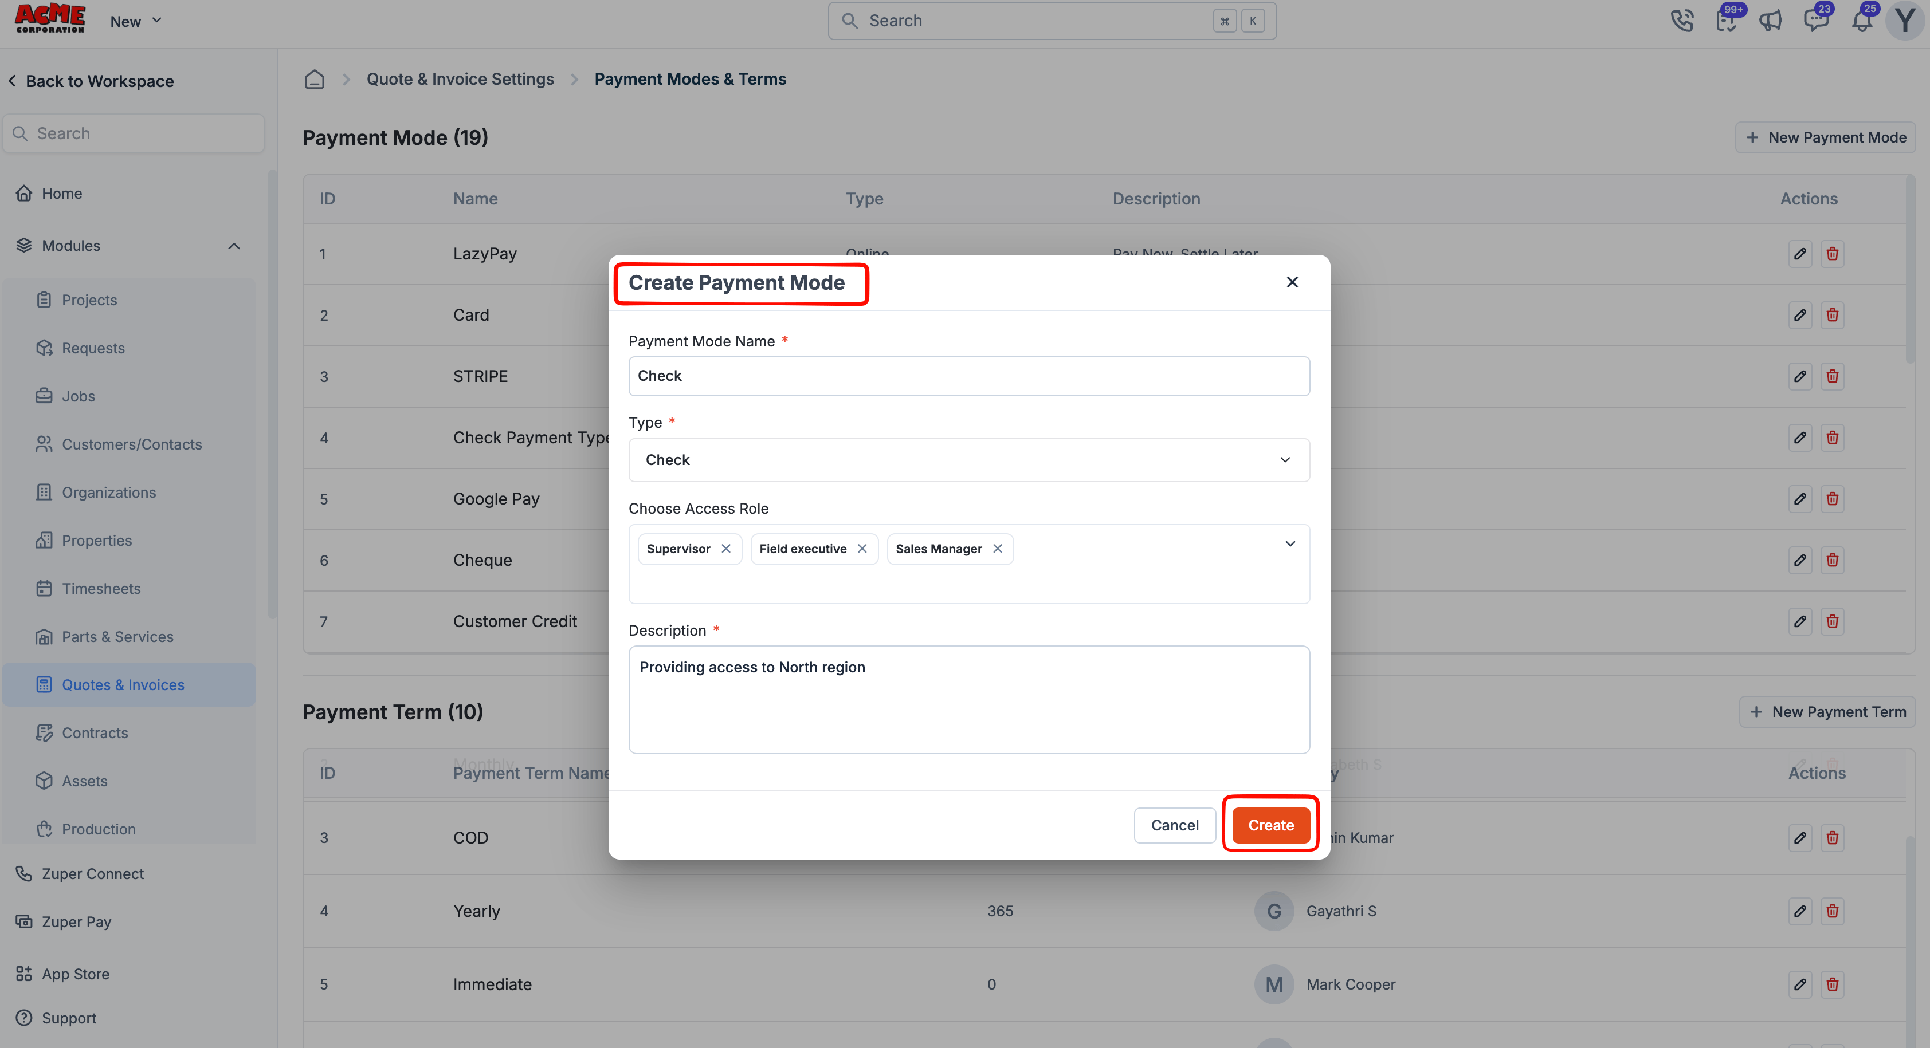Click the Mark Cooper avatar
The height and width of the screenshot is (1048, 1930).
point(1274,985)
